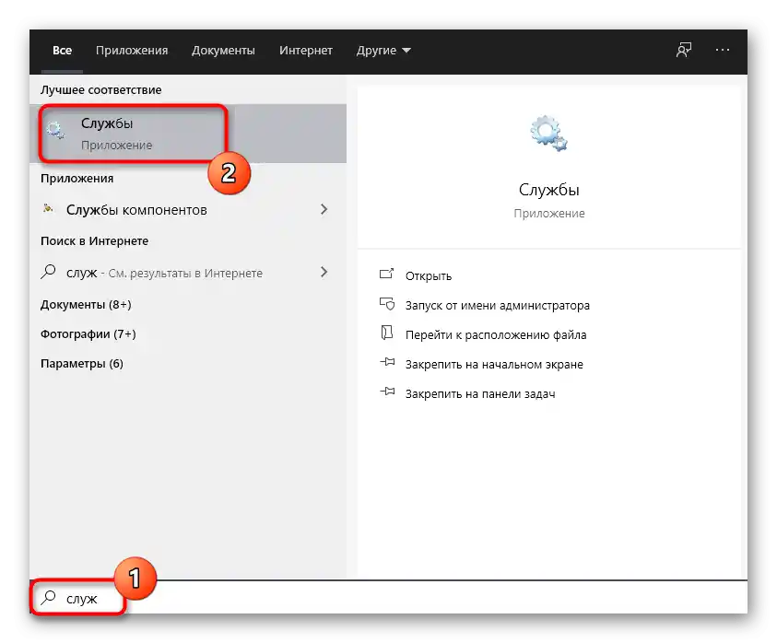Image resolution: width=777 pixels, height=643 pixels.
Task: Switch to the Приложения tab
Action: 132,51
